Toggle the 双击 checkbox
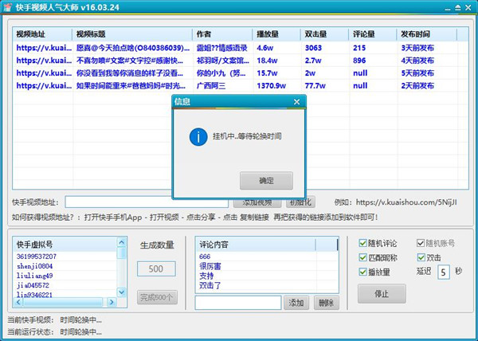This screenshot has width=478, height=341. pos(421,257)
